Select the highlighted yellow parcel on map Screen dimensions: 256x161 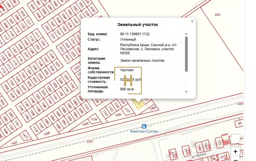[137, 102]
